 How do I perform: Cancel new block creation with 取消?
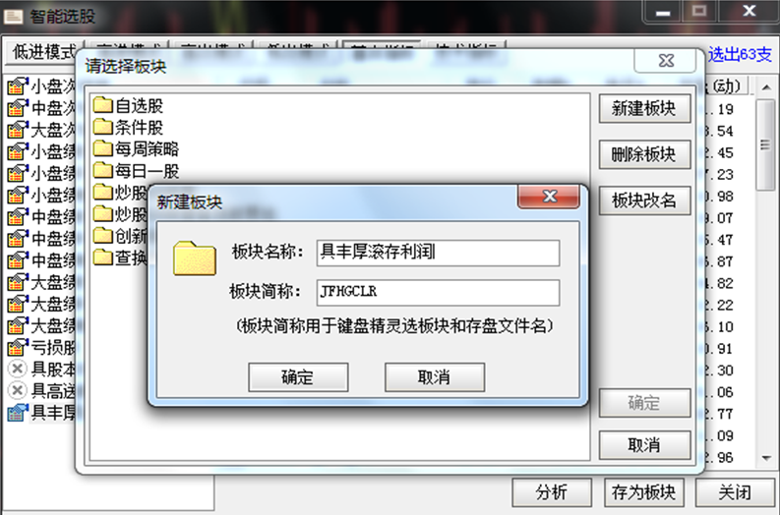435,376
